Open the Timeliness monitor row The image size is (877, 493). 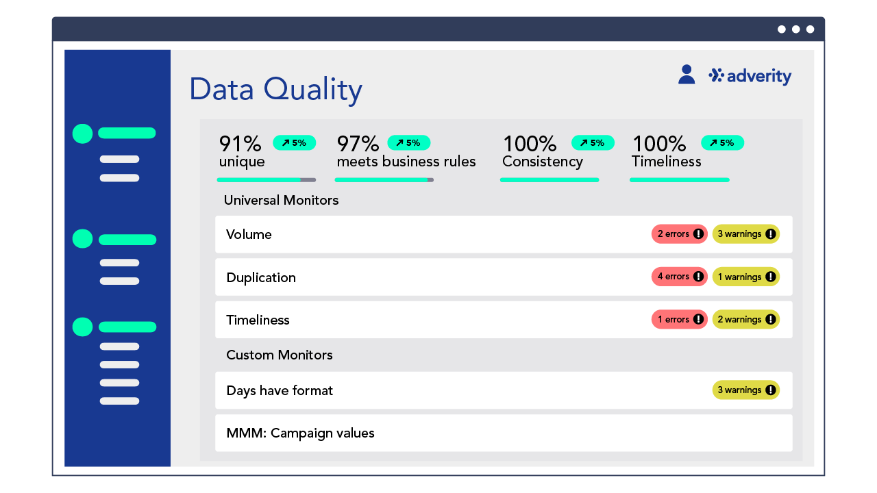(x=504, y=320)
